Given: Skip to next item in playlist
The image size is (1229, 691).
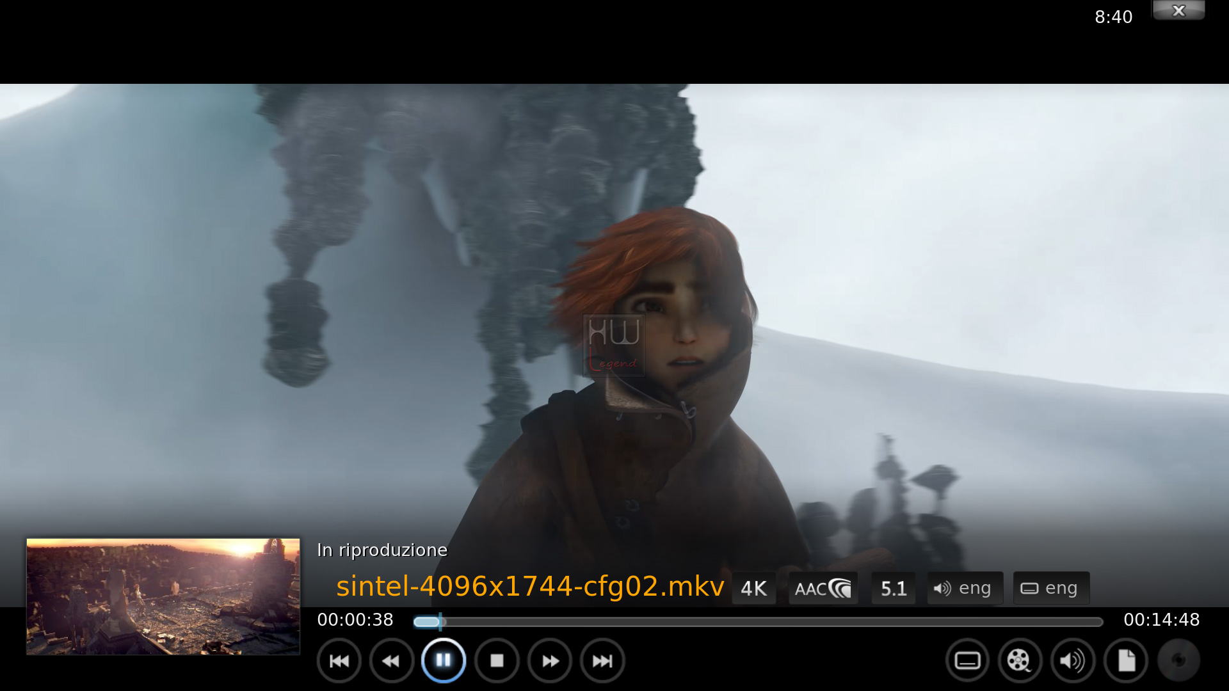Looking at the screenshot, I should [x=602, y=661].
